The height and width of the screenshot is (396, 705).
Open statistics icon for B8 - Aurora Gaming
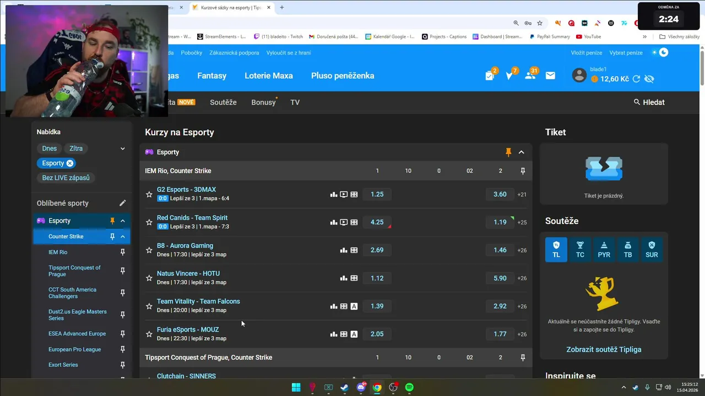tap(344, 250)
